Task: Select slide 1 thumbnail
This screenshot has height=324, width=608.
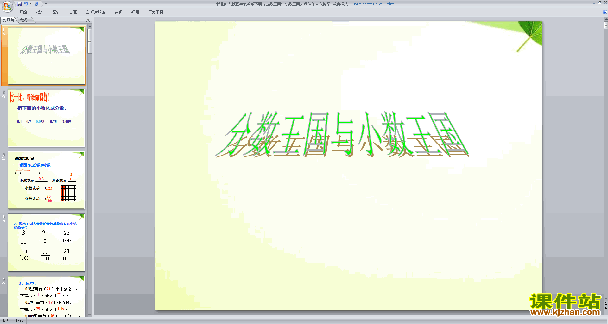Action: tap(46, 55)
